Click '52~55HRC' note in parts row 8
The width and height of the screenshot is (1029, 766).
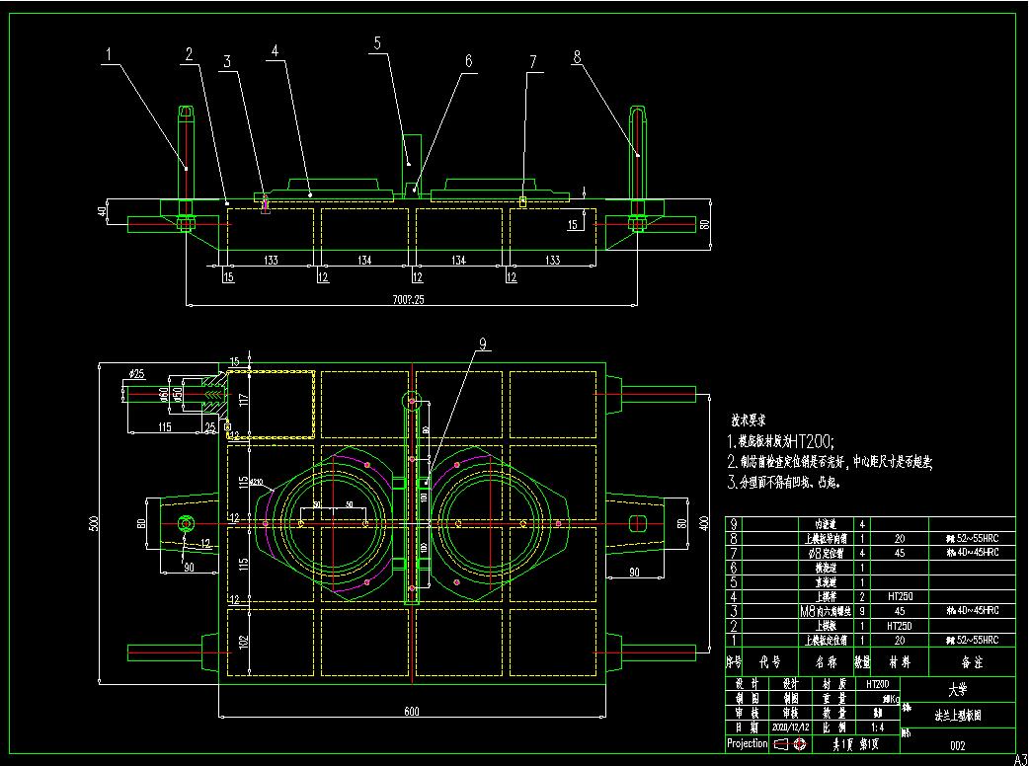[978, 538]
